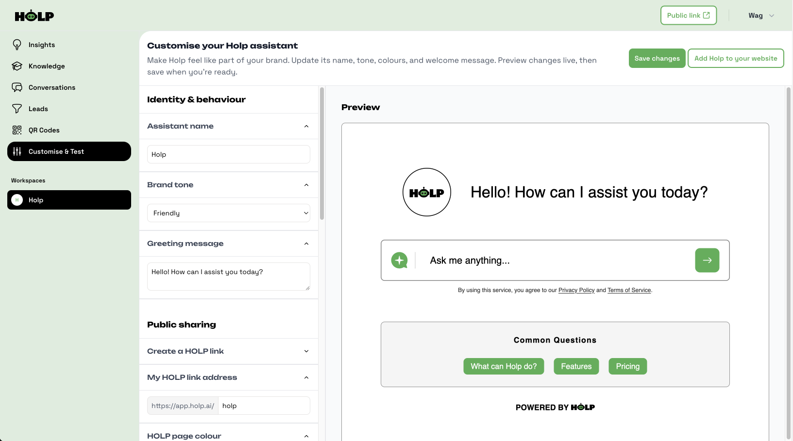The width and height of the screenshot is (793, 441).
Task: Select the Holp workspace
Action: 69,200
